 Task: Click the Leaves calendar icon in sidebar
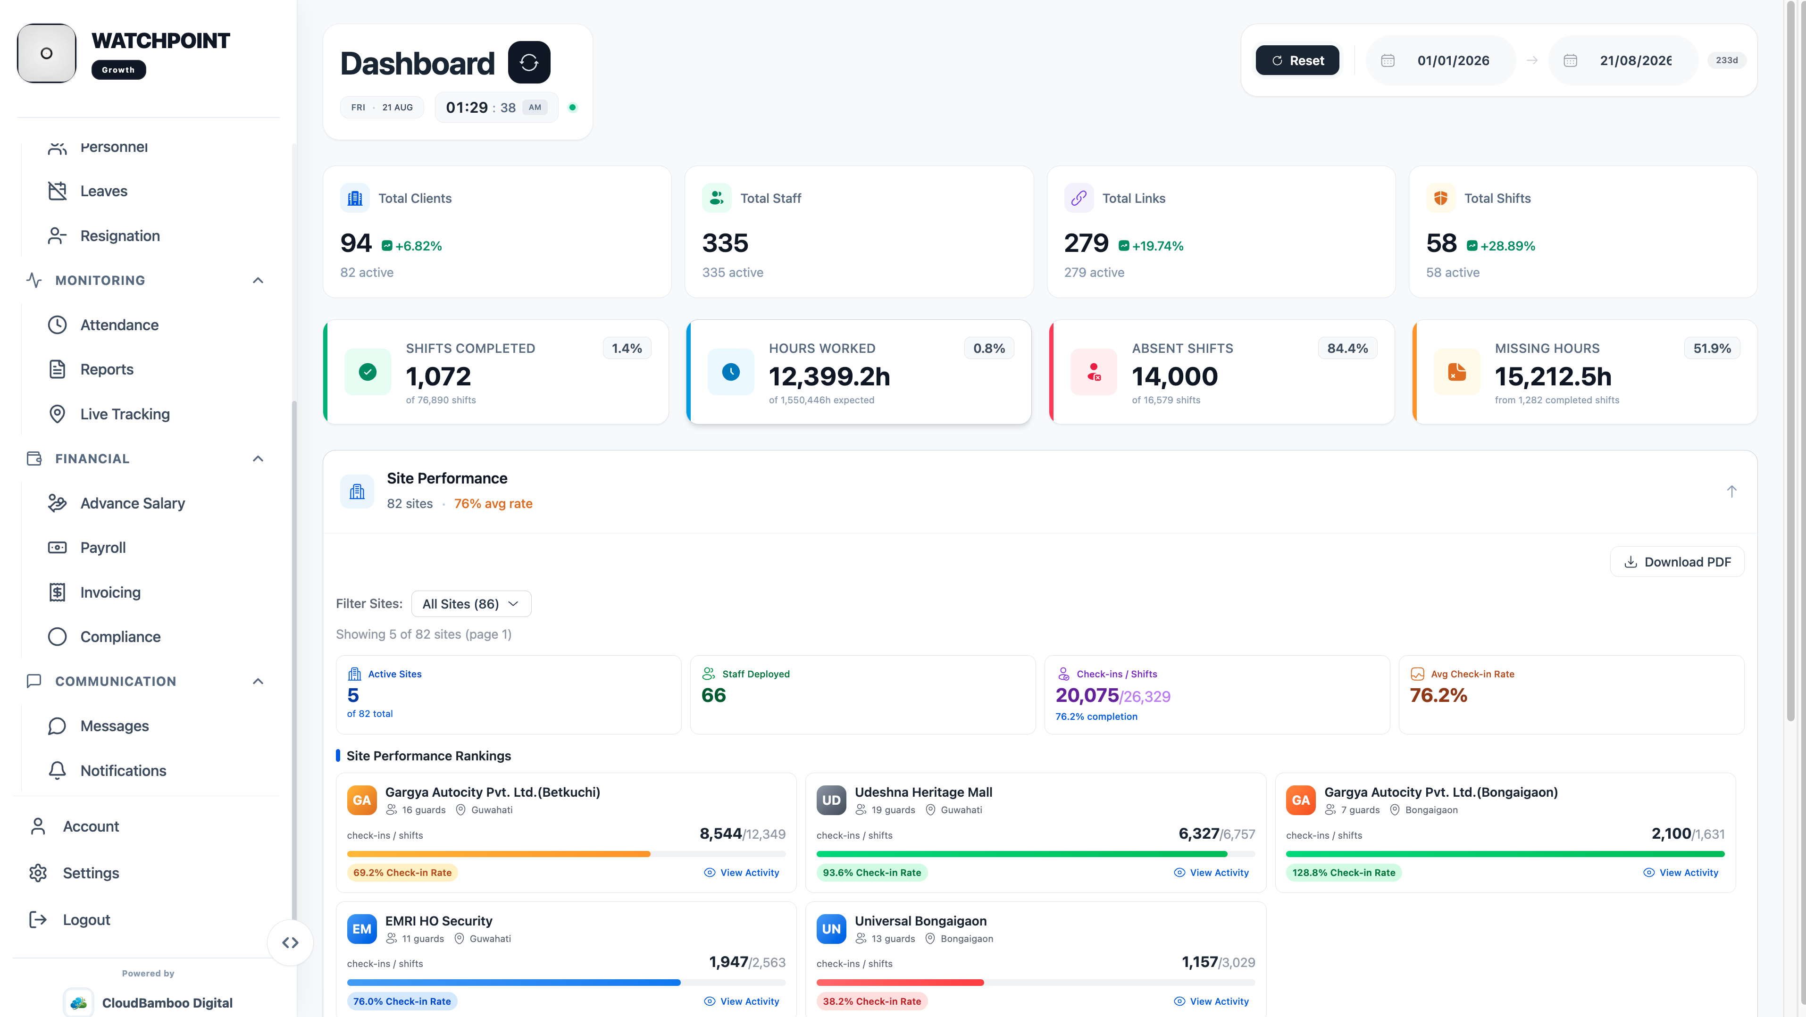(x=57, y=191)
